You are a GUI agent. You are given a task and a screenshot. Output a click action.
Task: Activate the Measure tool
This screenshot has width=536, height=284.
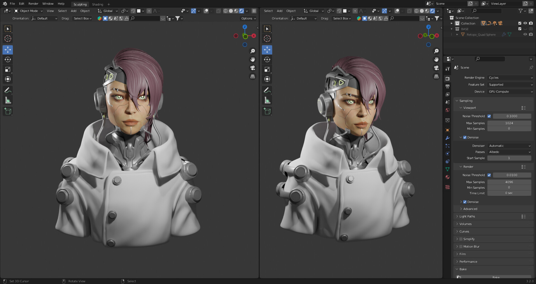pyautogui.click(x=8, y=100)
